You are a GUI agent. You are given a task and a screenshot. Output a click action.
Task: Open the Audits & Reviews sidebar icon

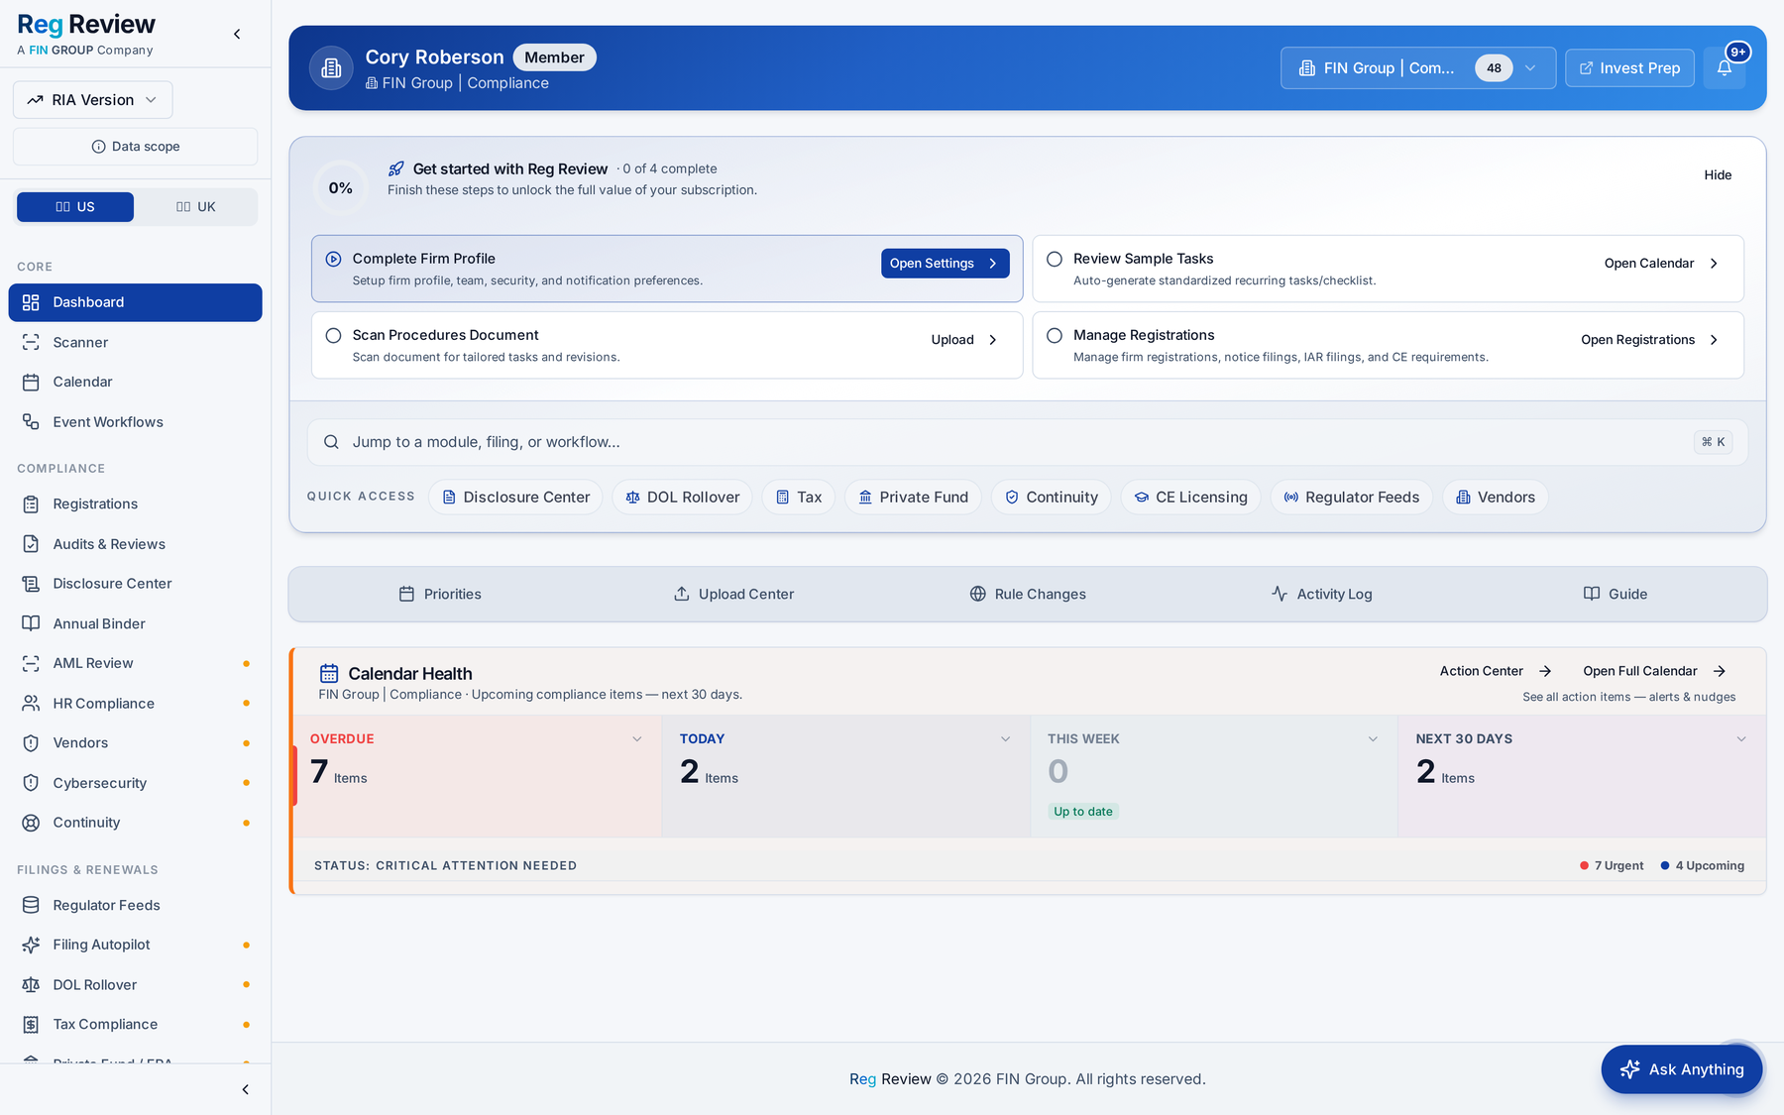coord(31,544)
